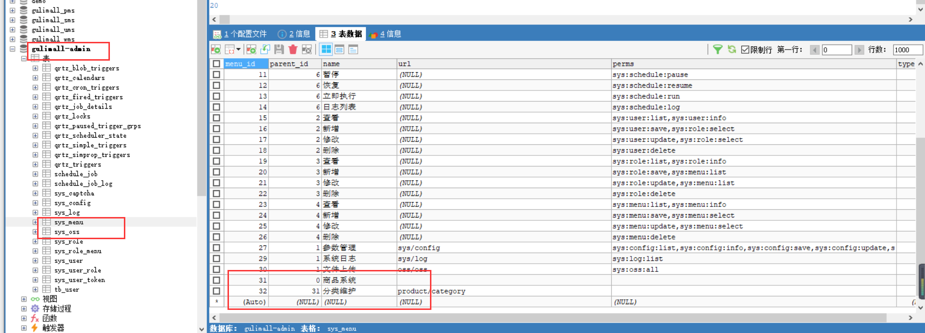This screenshot has width=925, height=333.
Task: Insert a new row via the toolbar icon
Action: point(251,49)
